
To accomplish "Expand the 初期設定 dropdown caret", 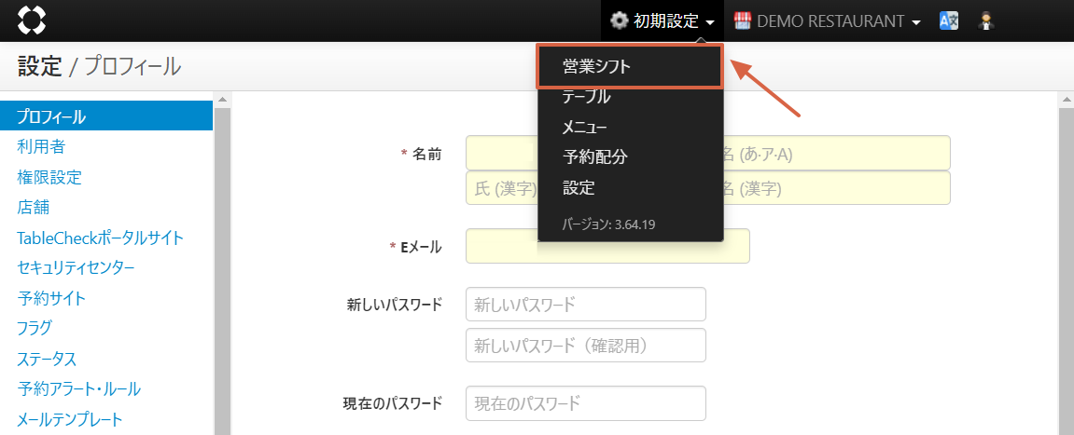I will coord(711,22).
